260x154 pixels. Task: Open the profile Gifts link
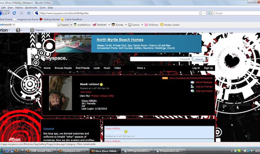pos(111,96)
